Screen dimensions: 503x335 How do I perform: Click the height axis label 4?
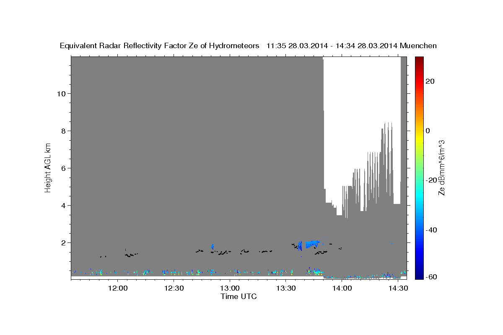[64, 205]
